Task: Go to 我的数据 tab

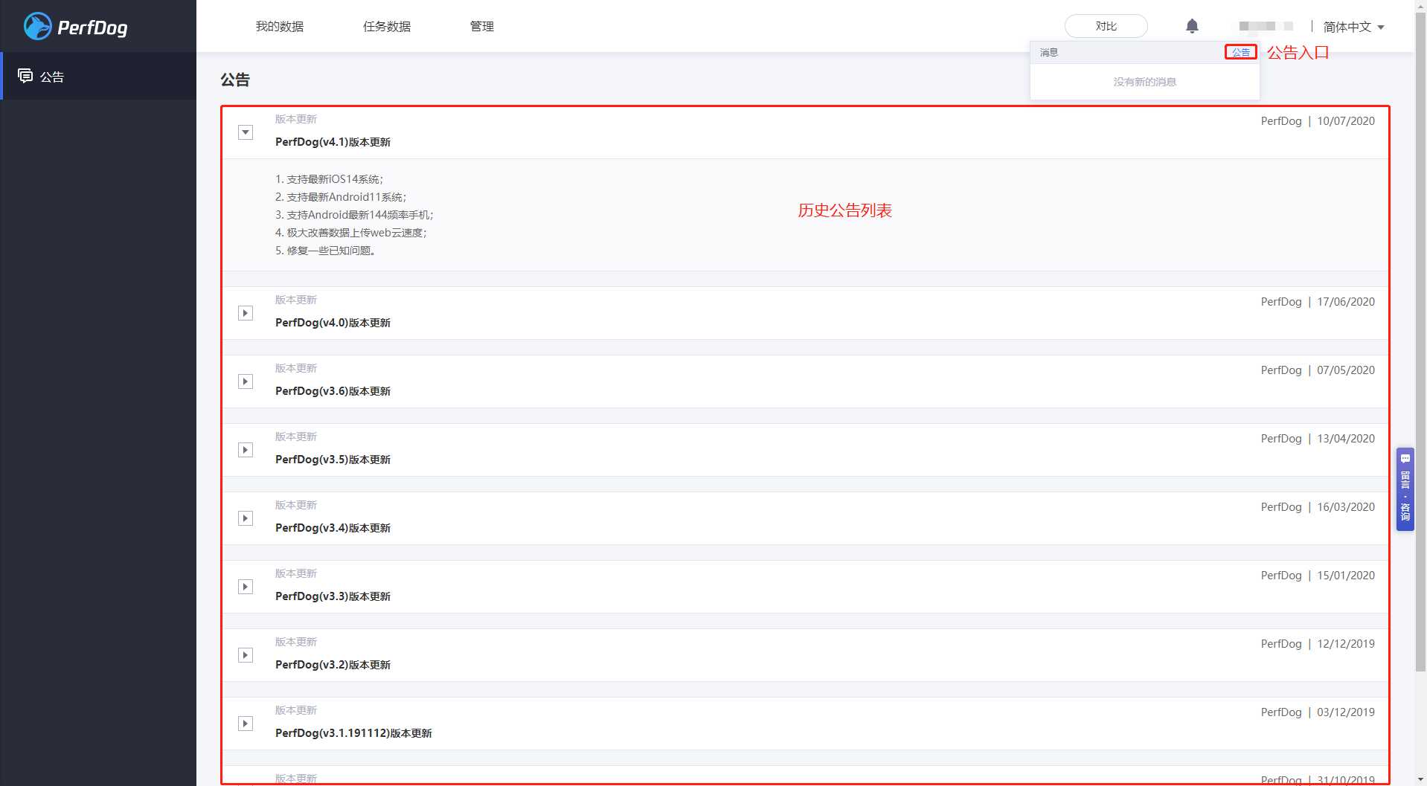Action: pyautogui.click(x=280, y=26)
